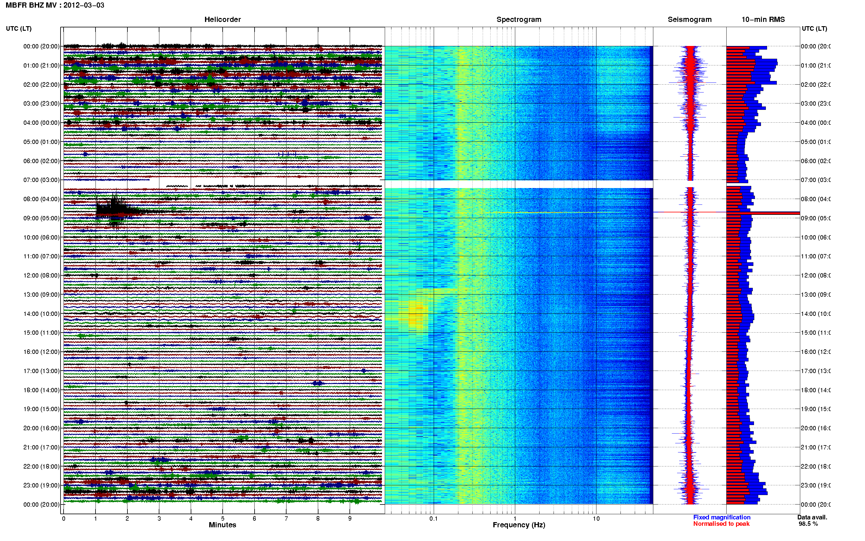Click the left '01:00 (21:00)' time label
Screen dimensions: 865x541
(41, 65)
